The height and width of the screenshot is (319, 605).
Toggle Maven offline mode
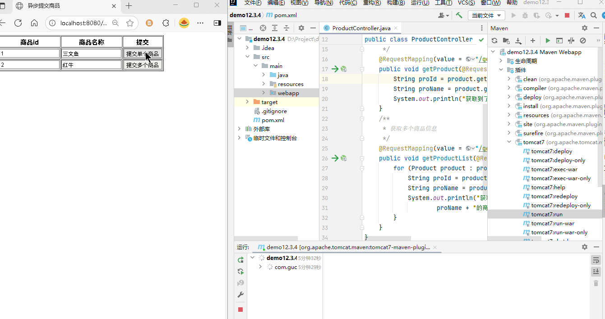(x=571, y=41)
